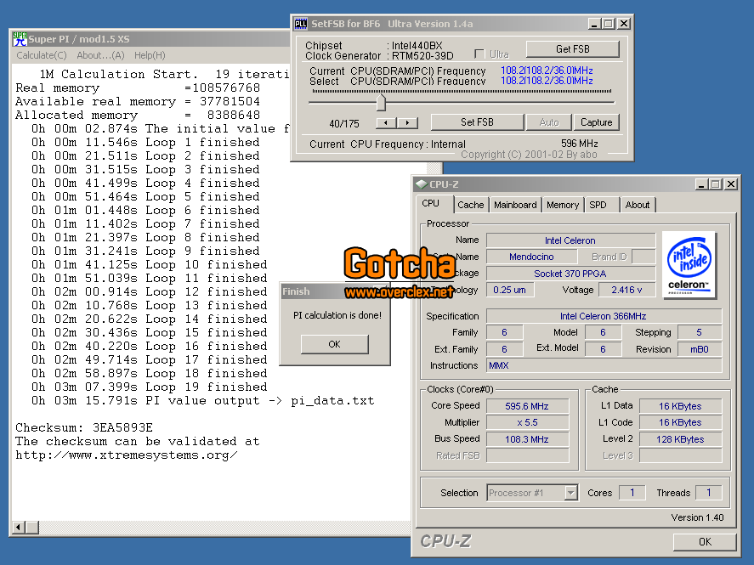Click the Level 2 cache value 128 KBytes
This screenshot has width=754, height=565.
pos(680,439)
